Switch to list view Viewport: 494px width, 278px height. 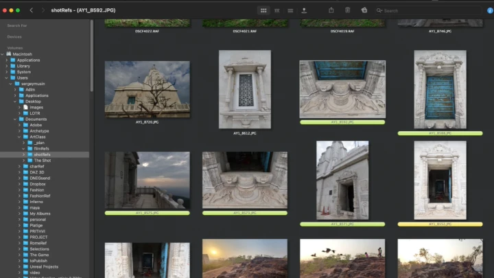(x=290, y=10)
